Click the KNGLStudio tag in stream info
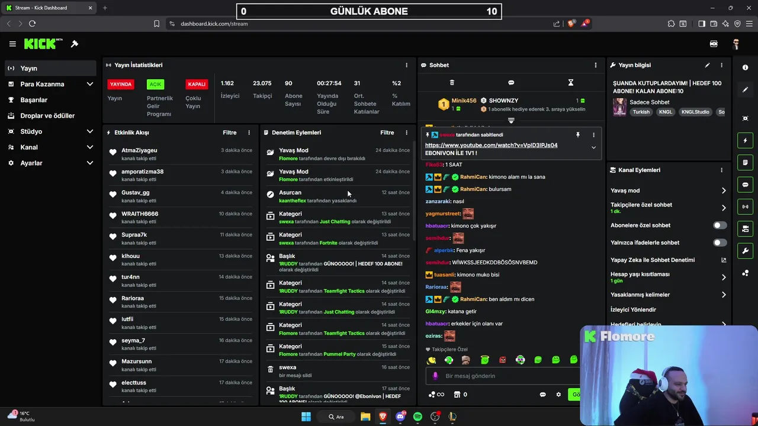The image size is (758, 426). tap(695, 112)
